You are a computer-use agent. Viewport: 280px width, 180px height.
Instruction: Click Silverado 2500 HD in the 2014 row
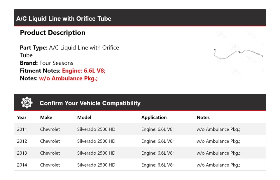coord(96,165)
